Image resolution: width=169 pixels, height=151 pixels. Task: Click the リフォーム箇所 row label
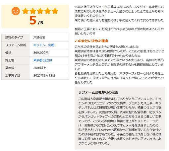point(16,45)
